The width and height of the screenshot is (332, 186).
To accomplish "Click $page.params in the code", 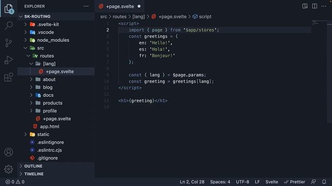I will 188,75.
